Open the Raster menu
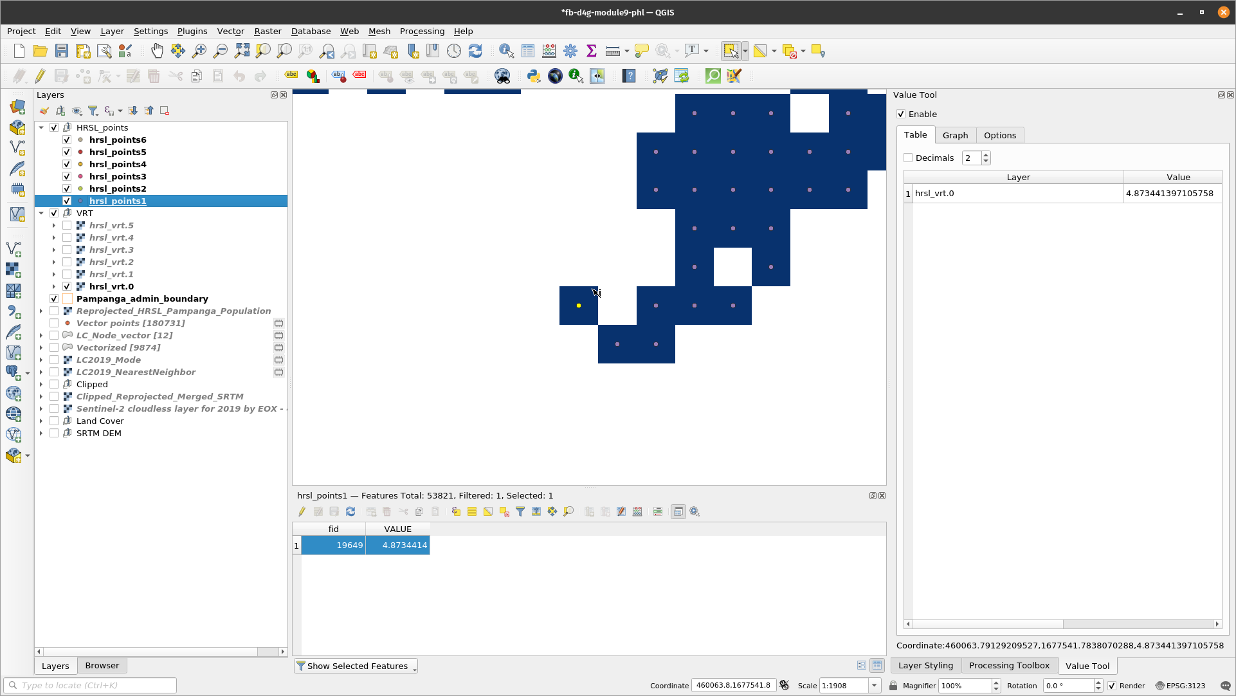 (268, 31)
